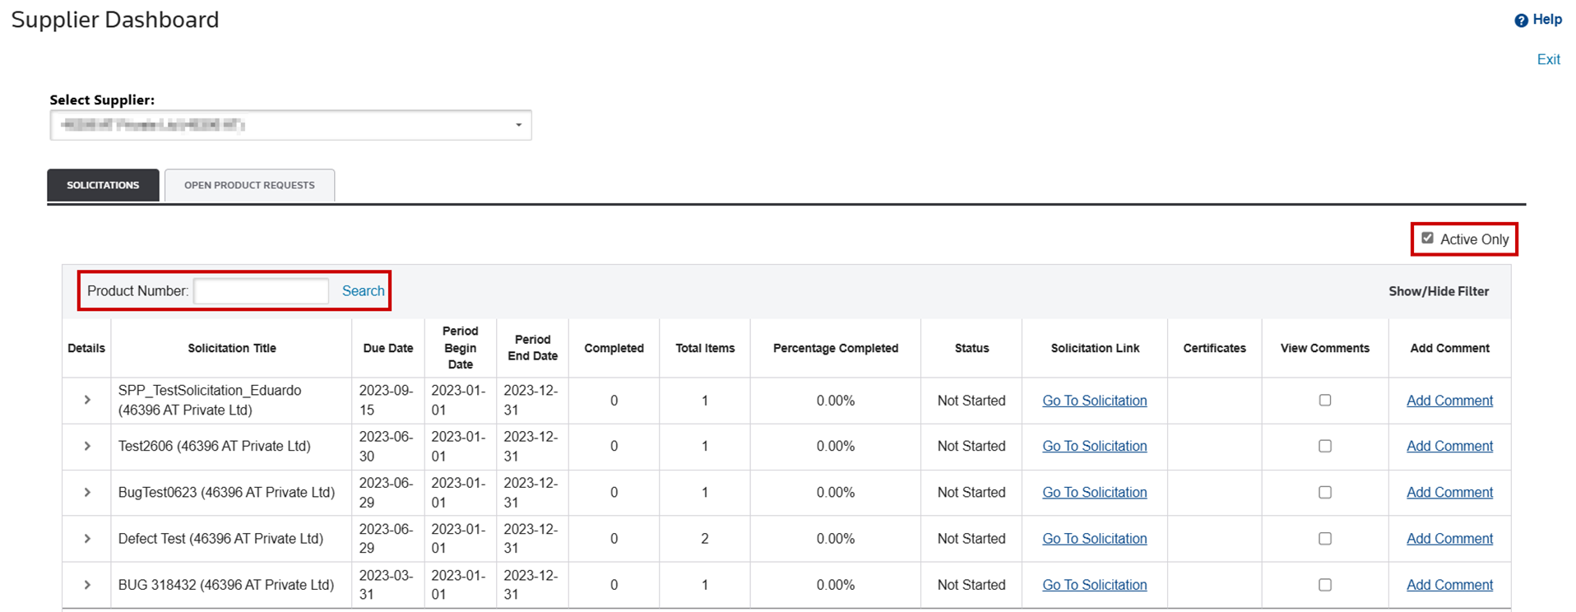Viewport: 1576px width, 612px height.
Task: Open the Help link with question icon
Action: point(1537,20)
